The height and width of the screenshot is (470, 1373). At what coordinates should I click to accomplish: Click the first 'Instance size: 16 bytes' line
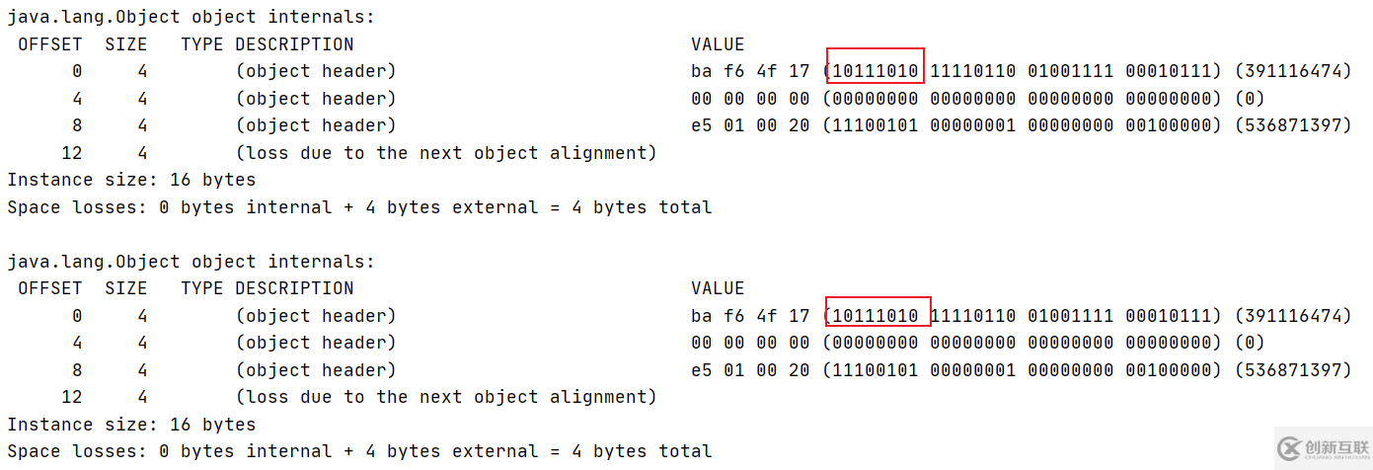[131, 180]
